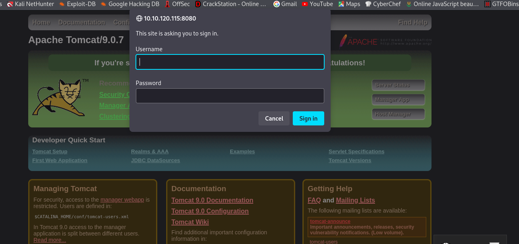
Task: Open Tomcat 9.0 Documentation link
Action: pyautogui.click(x=212, y=200)
